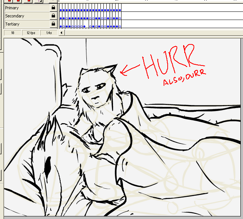Click the current frame number field showing 18
The height and width of the screenshot is (219, 243).
(x=13, y=33)
